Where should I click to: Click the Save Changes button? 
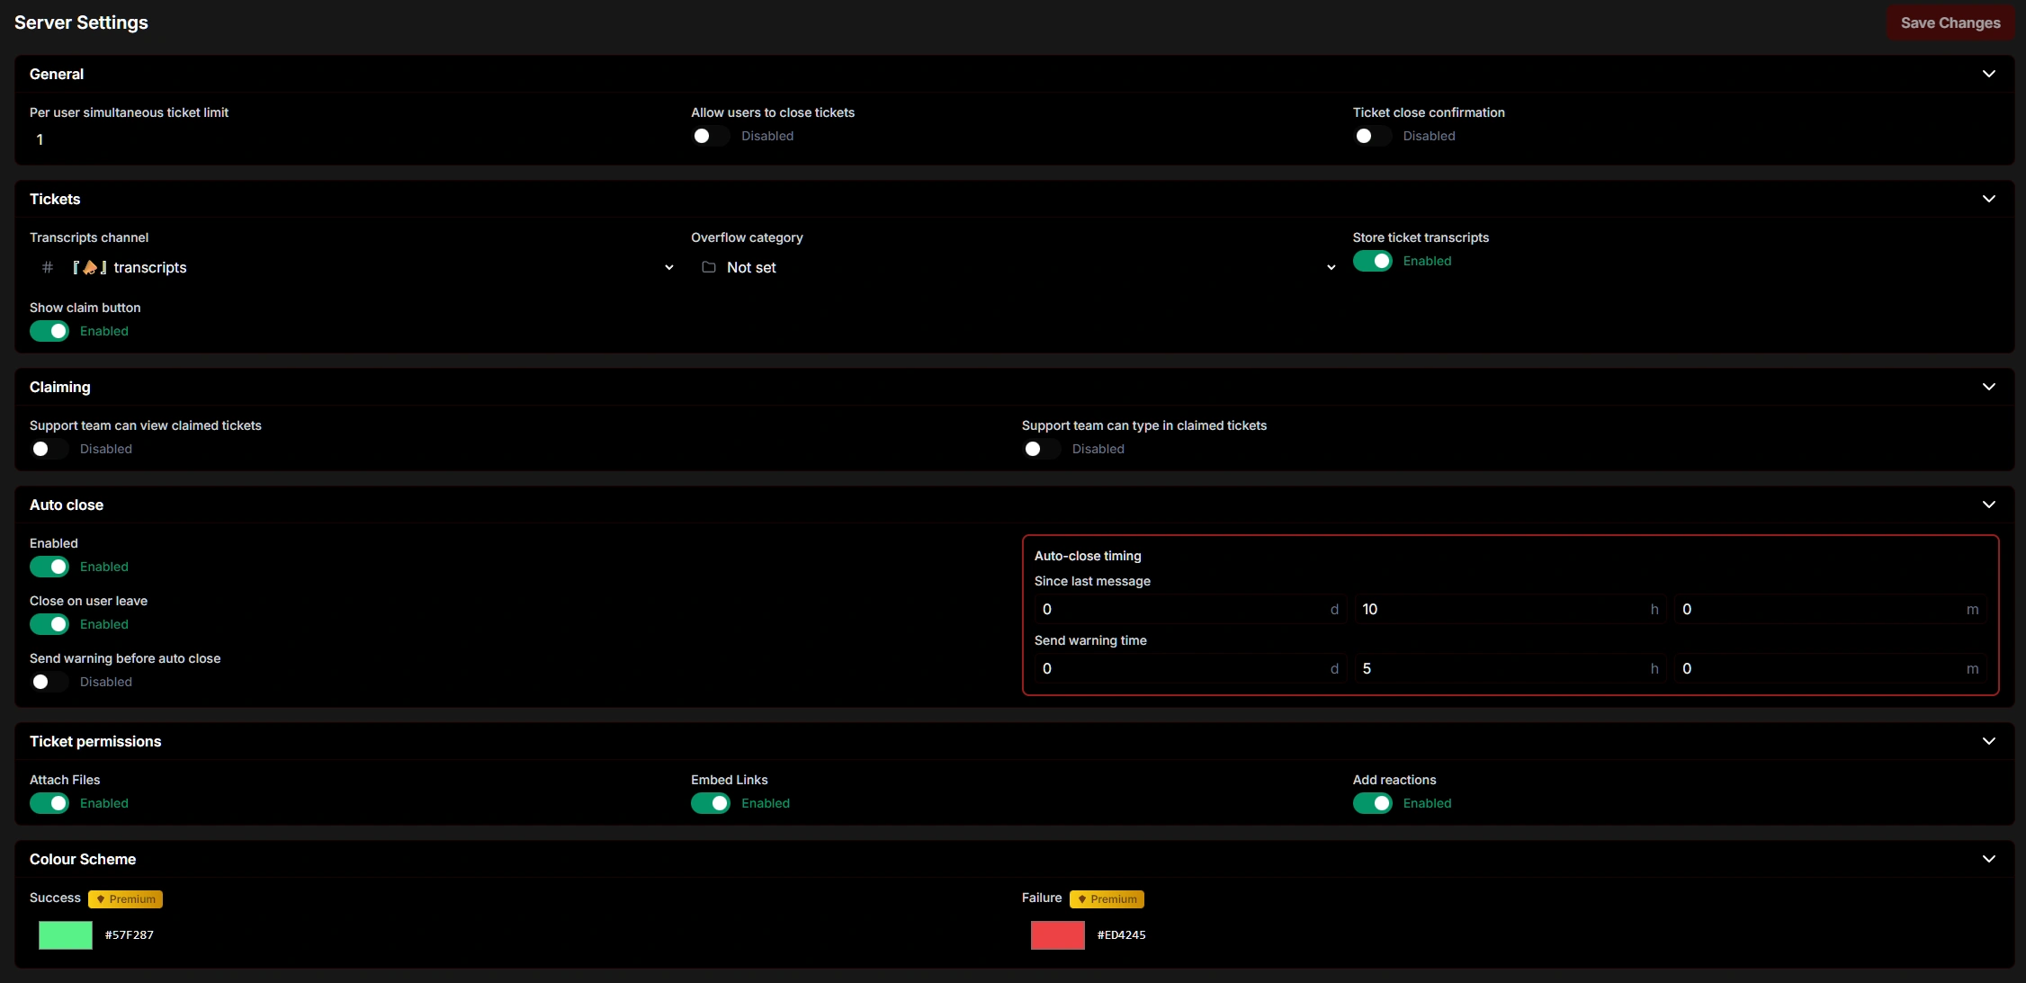(x=1950, y=22)
